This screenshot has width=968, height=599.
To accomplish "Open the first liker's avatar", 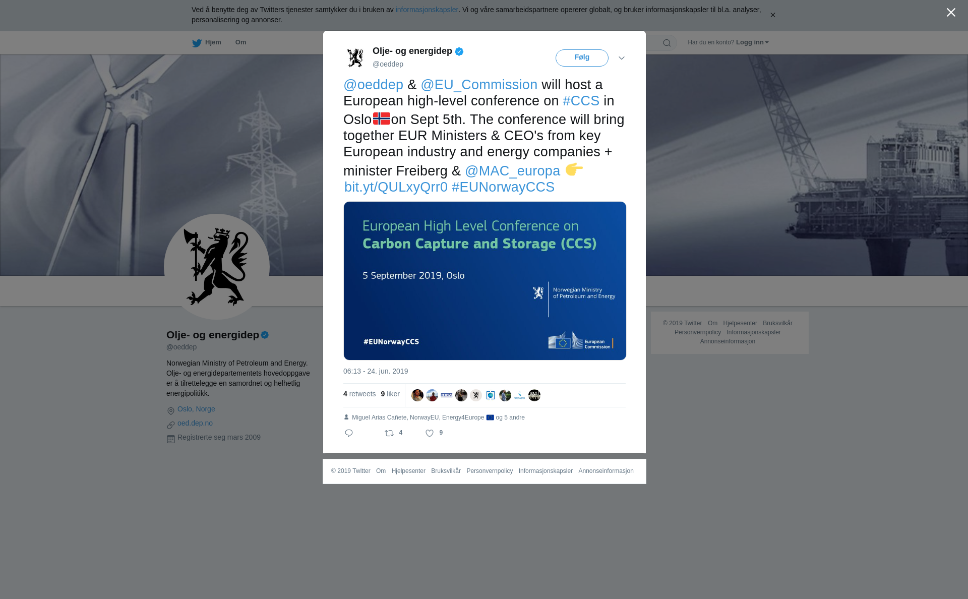I will pyautogui.click(x=417, y=395).
